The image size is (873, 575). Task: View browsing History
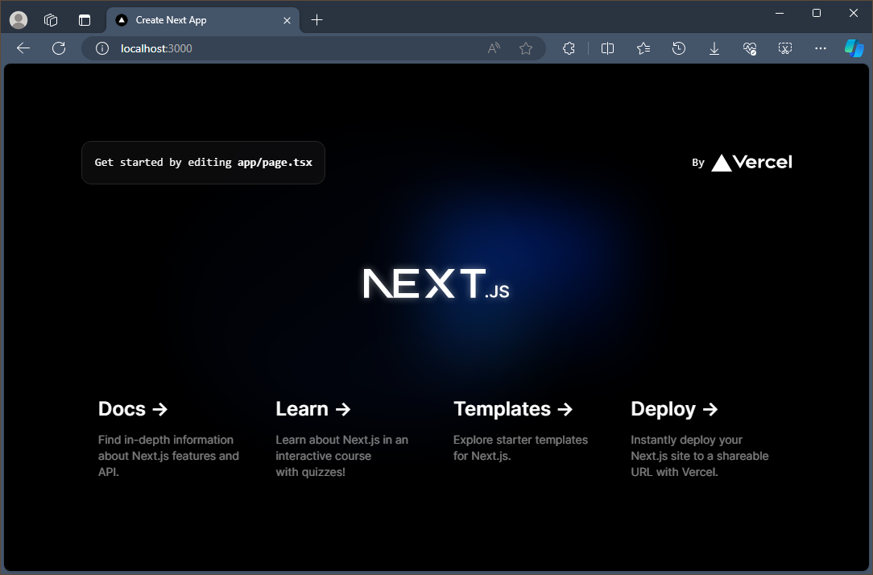click(x=679, y=48)
